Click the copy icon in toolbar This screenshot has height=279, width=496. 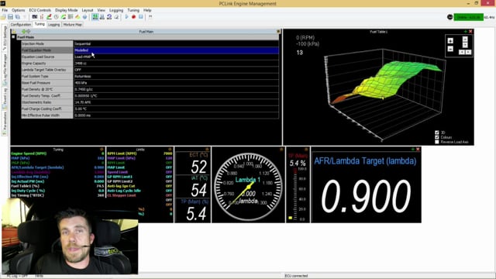tap(17, 17)
